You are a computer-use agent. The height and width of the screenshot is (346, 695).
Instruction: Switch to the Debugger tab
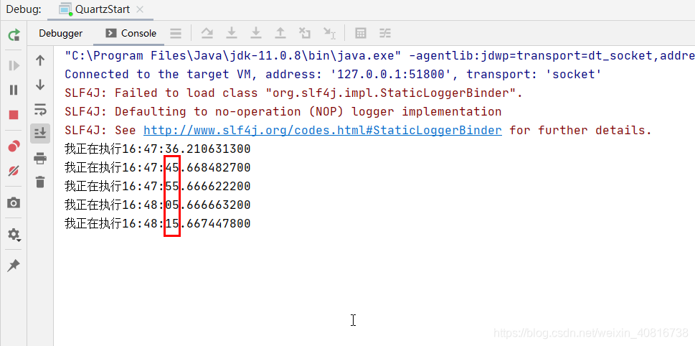tap(61, 33)
